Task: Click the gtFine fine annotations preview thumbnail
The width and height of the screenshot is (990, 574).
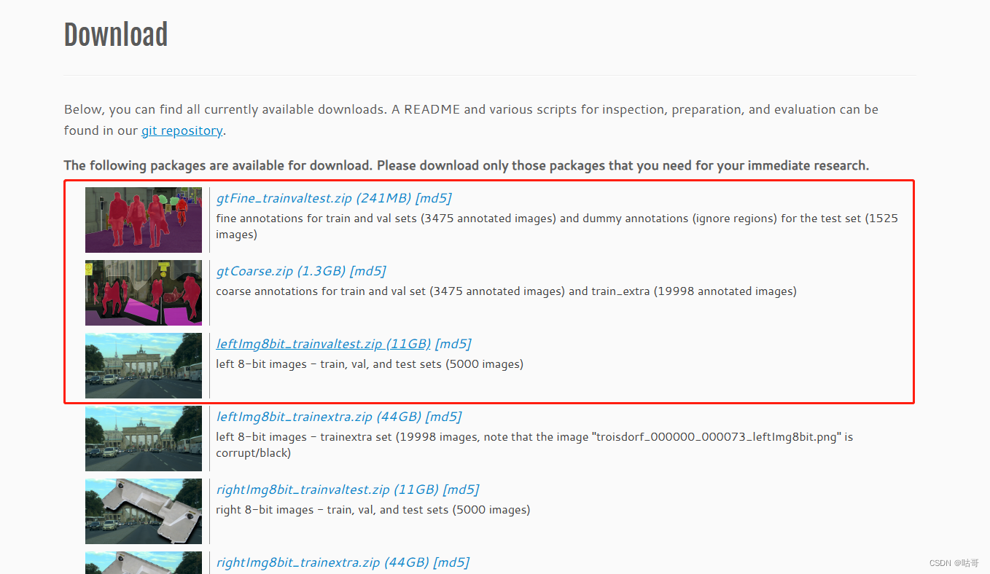Action: (143, 219)
